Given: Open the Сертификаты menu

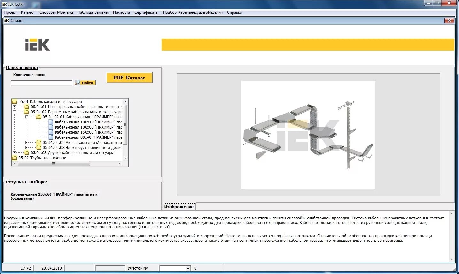Looking at the screenshot, I should [146, 12].
